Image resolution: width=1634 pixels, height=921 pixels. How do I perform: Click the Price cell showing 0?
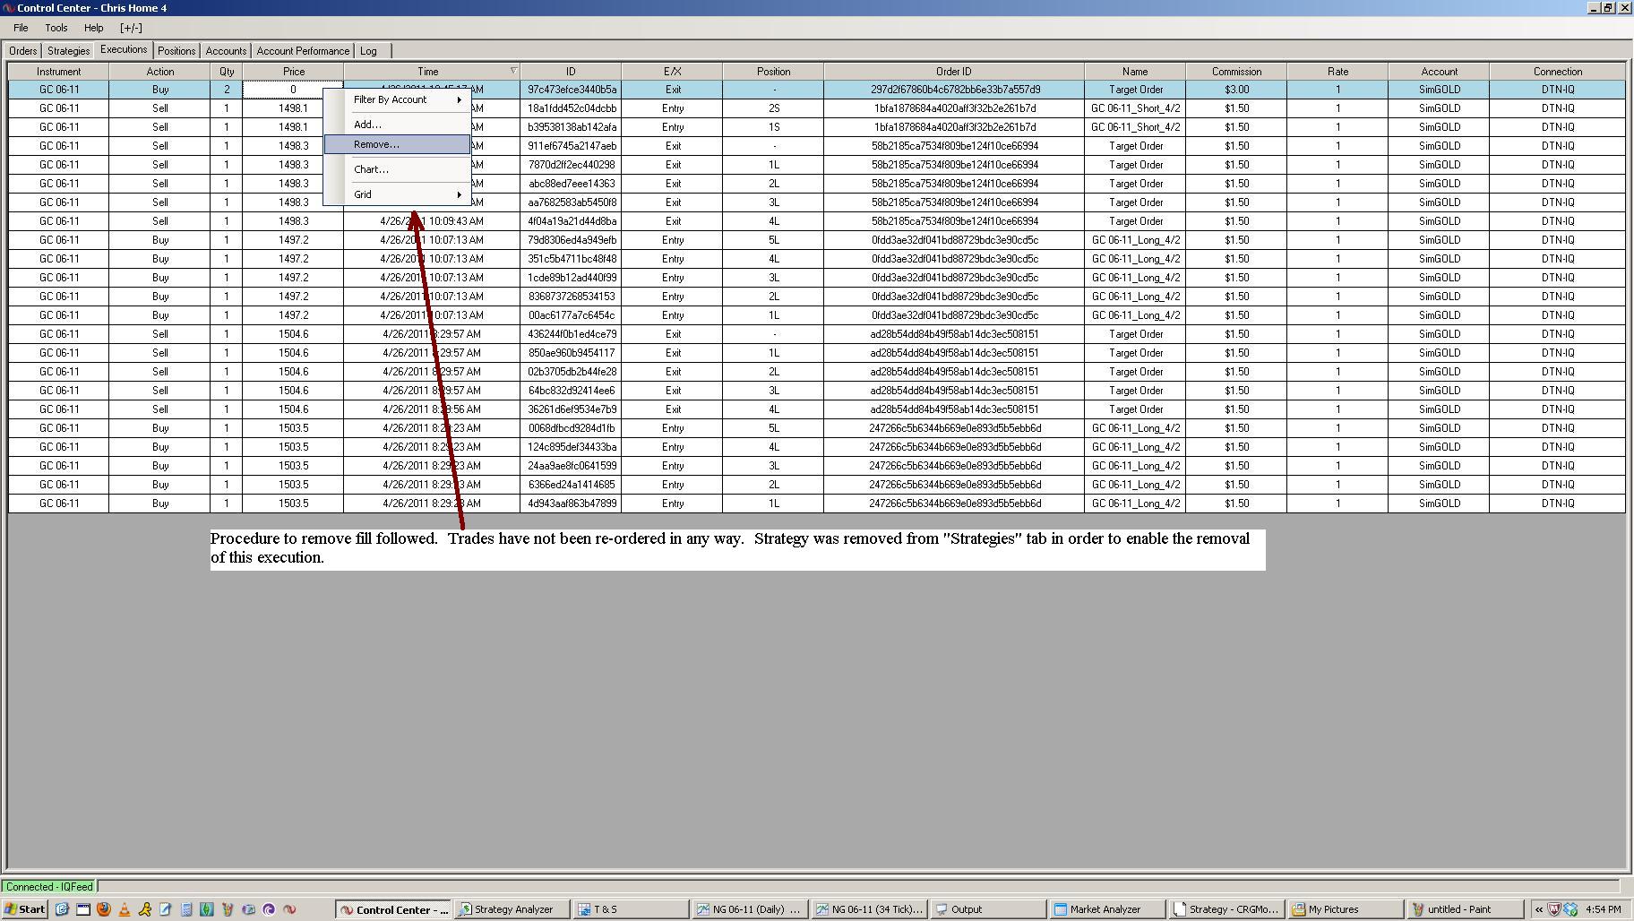[293, 90]
